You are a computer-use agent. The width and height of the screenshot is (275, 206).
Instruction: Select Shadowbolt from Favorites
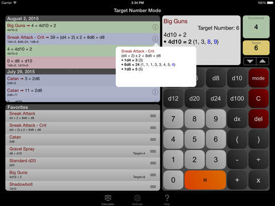pos(82,185)
